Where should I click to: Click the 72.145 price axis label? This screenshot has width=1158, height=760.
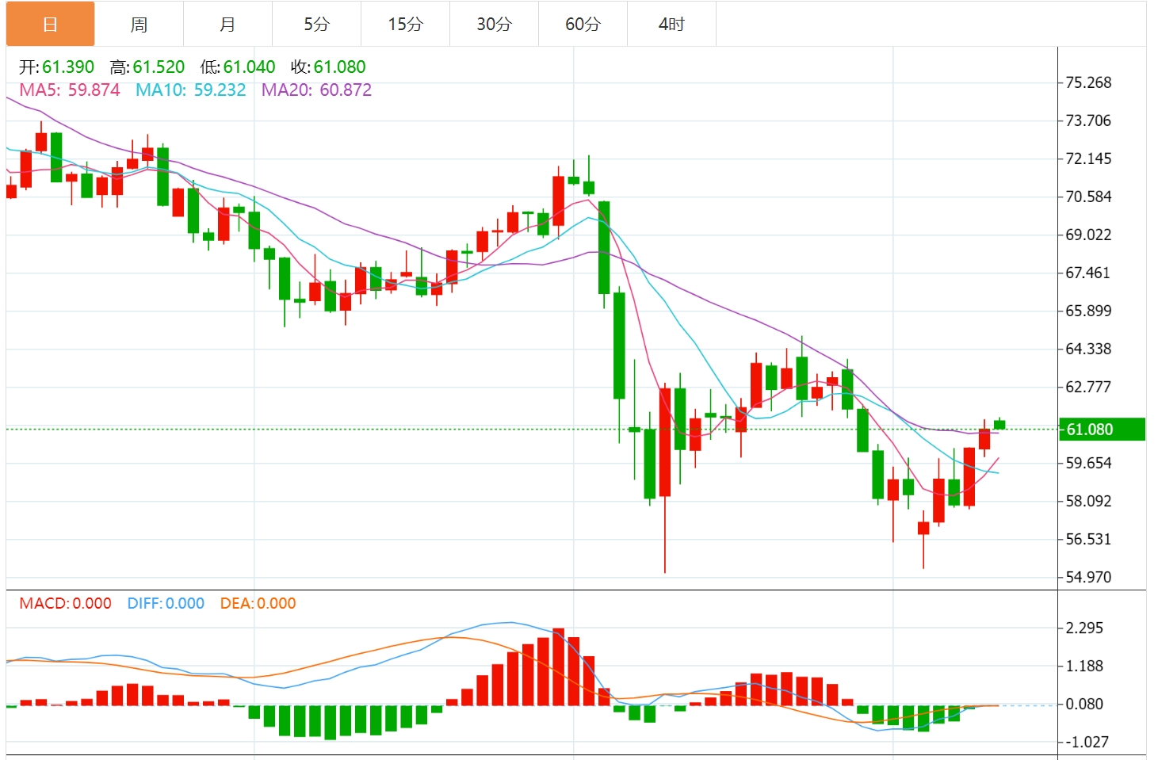point(1088,158)
